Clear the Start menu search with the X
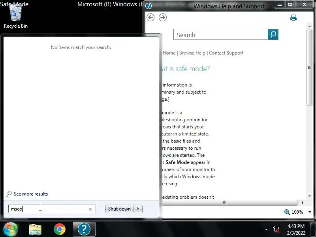316x237 pixels. tap(90, 209)
